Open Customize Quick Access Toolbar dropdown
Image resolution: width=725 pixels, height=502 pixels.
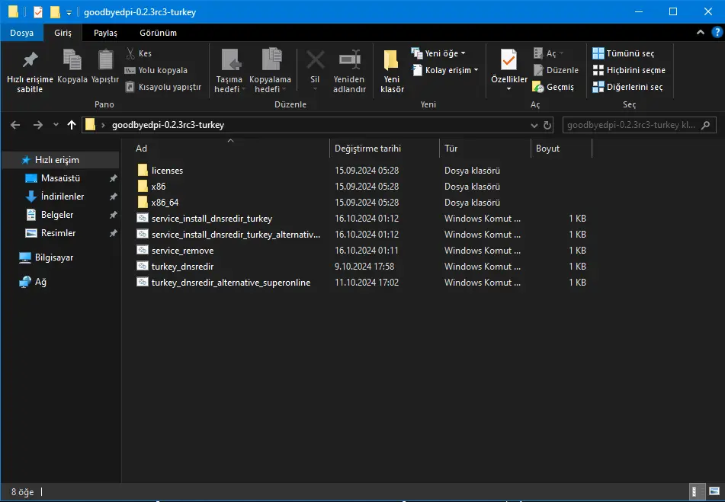(x=69, y=13)
